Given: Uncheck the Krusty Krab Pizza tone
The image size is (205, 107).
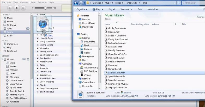Looking at the screenshot, I should (38, 41).
